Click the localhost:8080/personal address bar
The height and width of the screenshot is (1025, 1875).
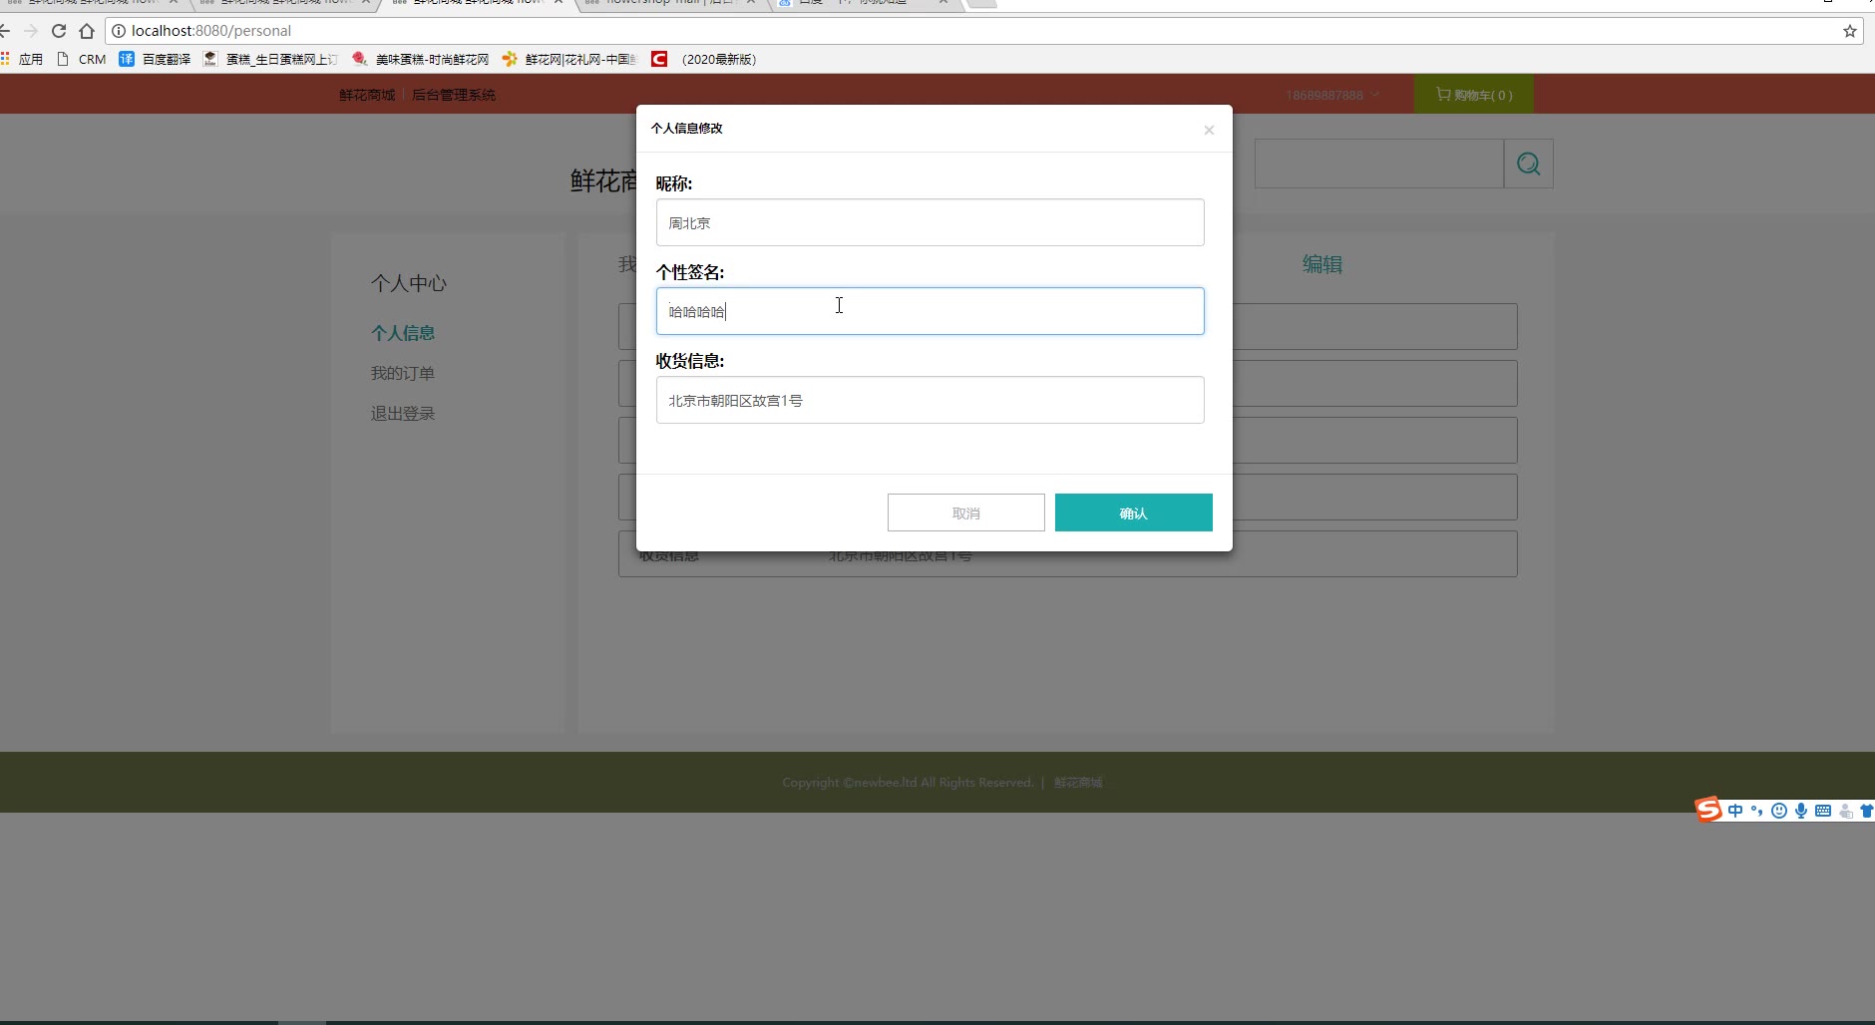pyautogui.click(x=211, y=31)
